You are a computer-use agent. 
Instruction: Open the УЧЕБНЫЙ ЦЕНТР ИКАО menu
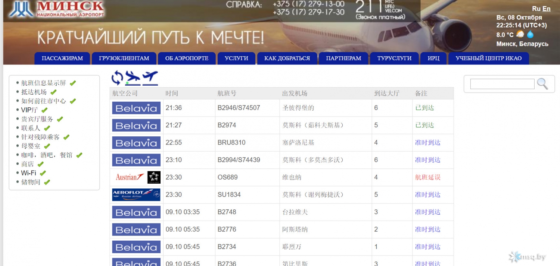click(489, 58)
